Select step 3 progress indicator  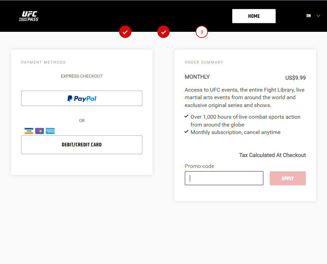coord(202,32)
